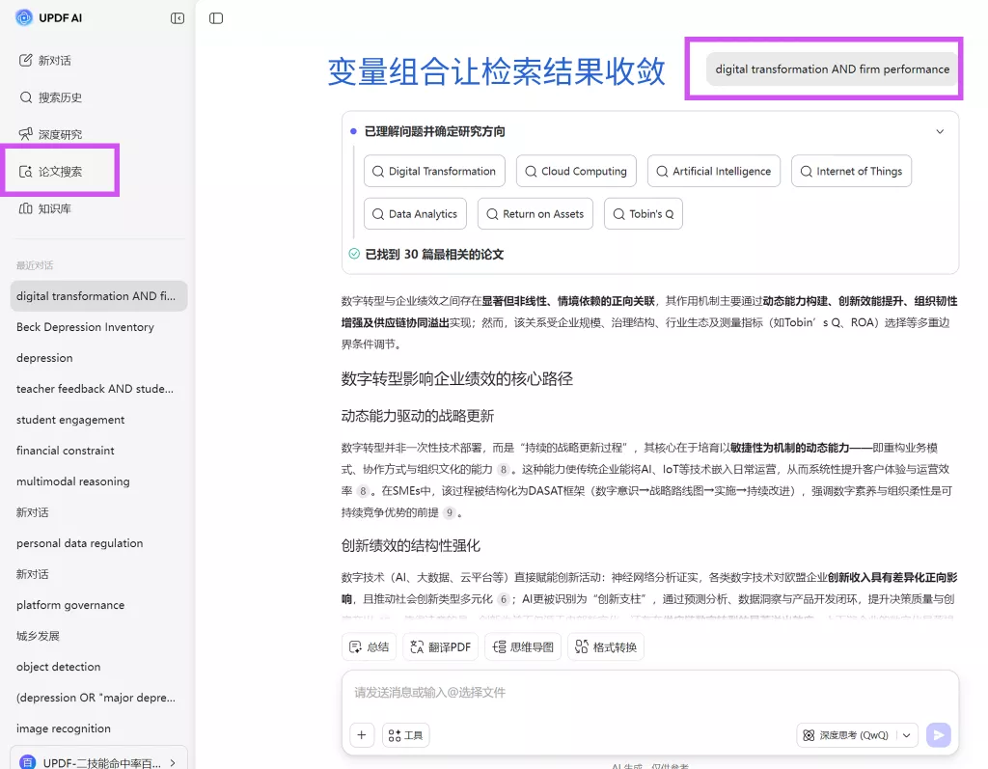988x769 pixels.
Task: Select 格式转换 format conversion tool
Action: (x=605, y=646)
